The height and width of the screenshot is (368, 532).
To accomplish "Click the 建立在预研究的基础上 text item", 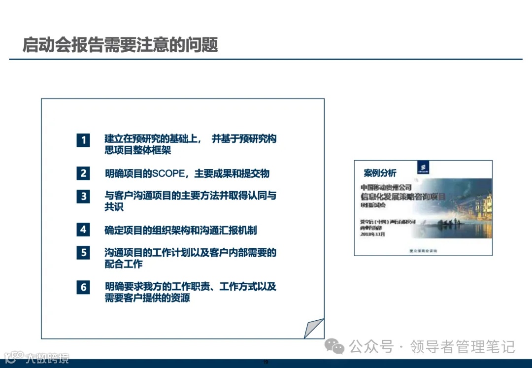I will [190, 144].
